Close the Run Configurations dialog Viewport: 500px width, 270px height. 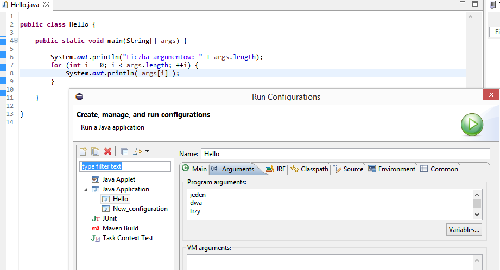tap(491, 94)
